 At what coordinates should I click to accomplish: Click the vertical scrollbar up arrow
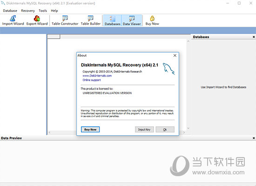tap(188, 41)
